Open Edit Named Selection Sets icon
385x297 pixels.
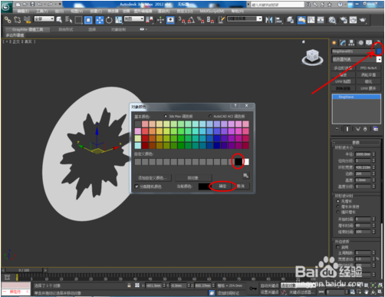[222, 20]
